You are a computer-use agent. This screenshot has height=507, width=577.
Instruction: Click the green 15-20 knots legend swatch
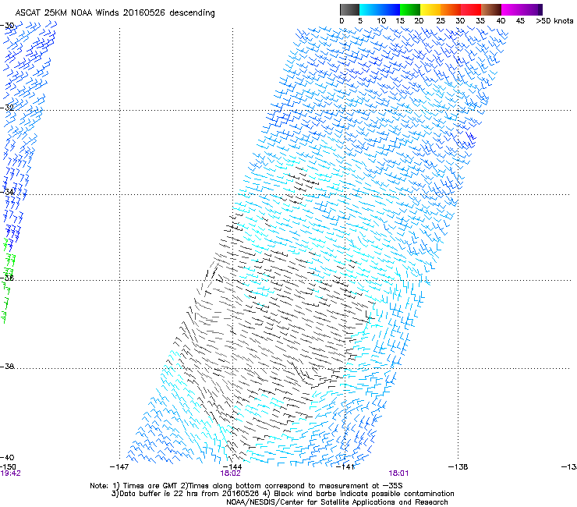[x=410, y=9]
